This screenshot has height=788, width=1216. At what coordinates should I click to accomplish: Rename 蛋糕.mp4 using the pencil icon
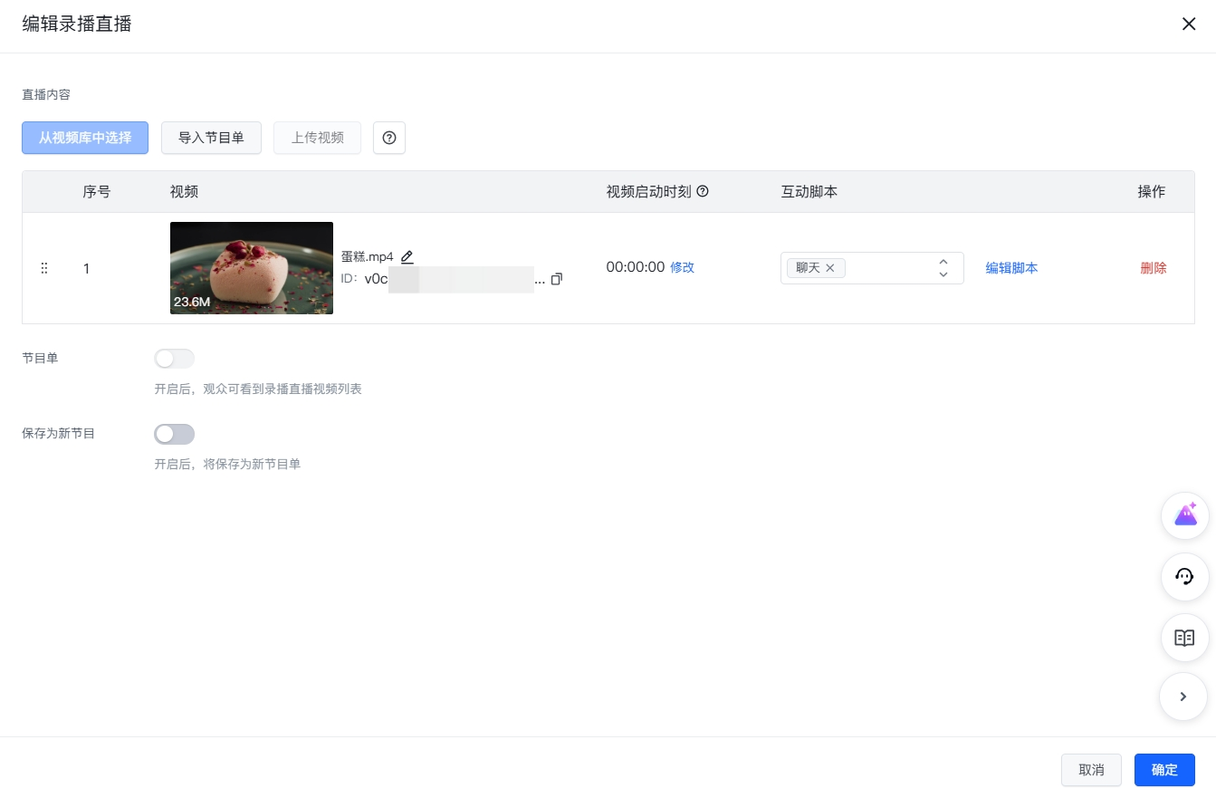(x=407, y=256)
